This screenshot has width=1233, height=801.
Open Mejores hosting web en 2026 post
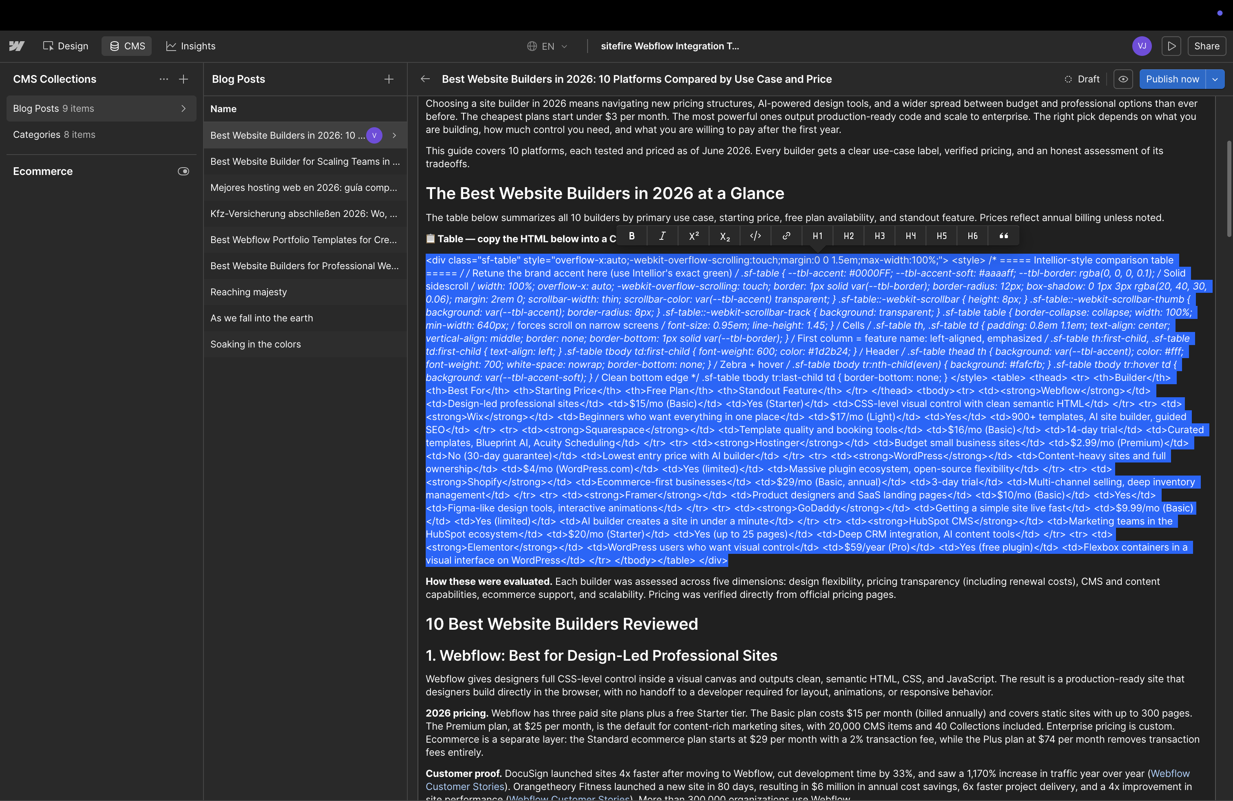(305, 188)
